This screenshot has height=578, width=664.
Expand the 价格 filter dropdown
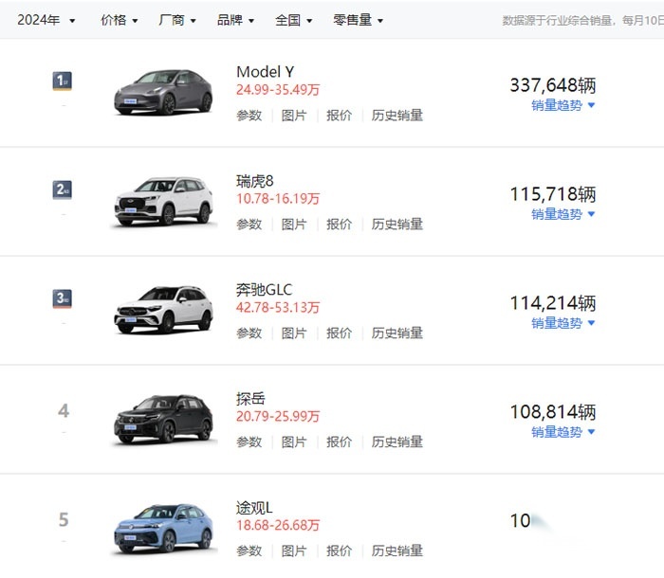[119, 20]
